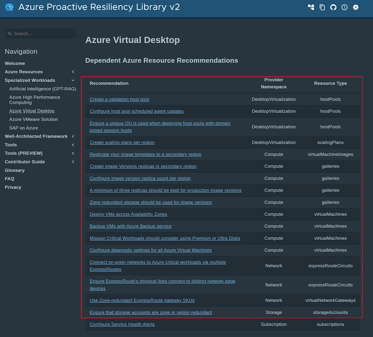Click the copy pages icon in header

322,7
